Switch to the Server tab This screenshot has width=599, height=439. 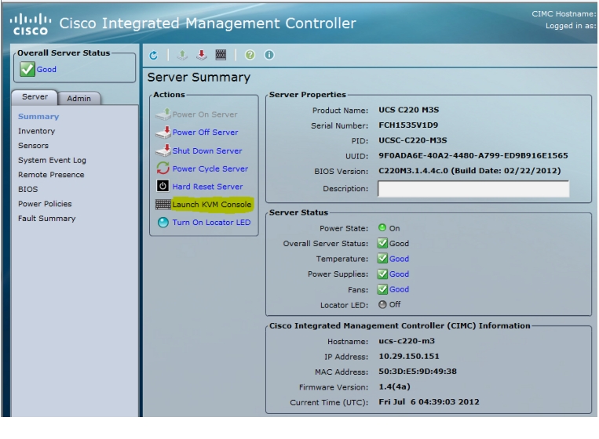35,97
